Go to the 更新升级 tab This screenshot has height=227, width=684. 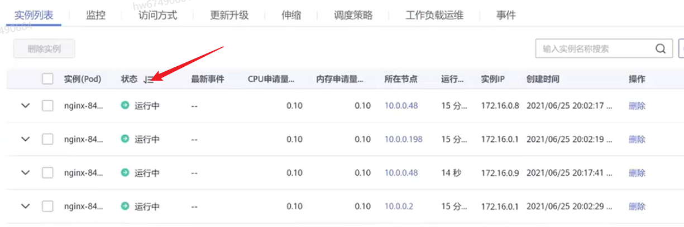click(x=229, y=15)
